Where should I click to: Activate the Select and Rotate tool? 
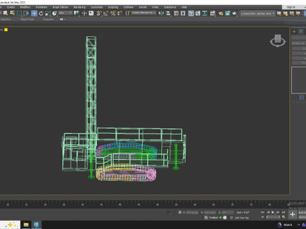coord(41,13)
